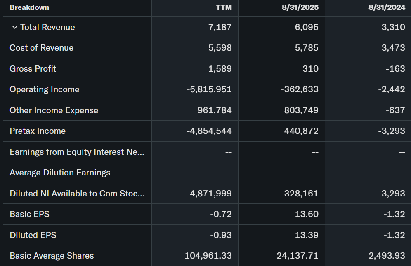This screenshot has height=266, width=411.
Task: Select the Basic EPS row label
Action: click(x=30, y=214)
